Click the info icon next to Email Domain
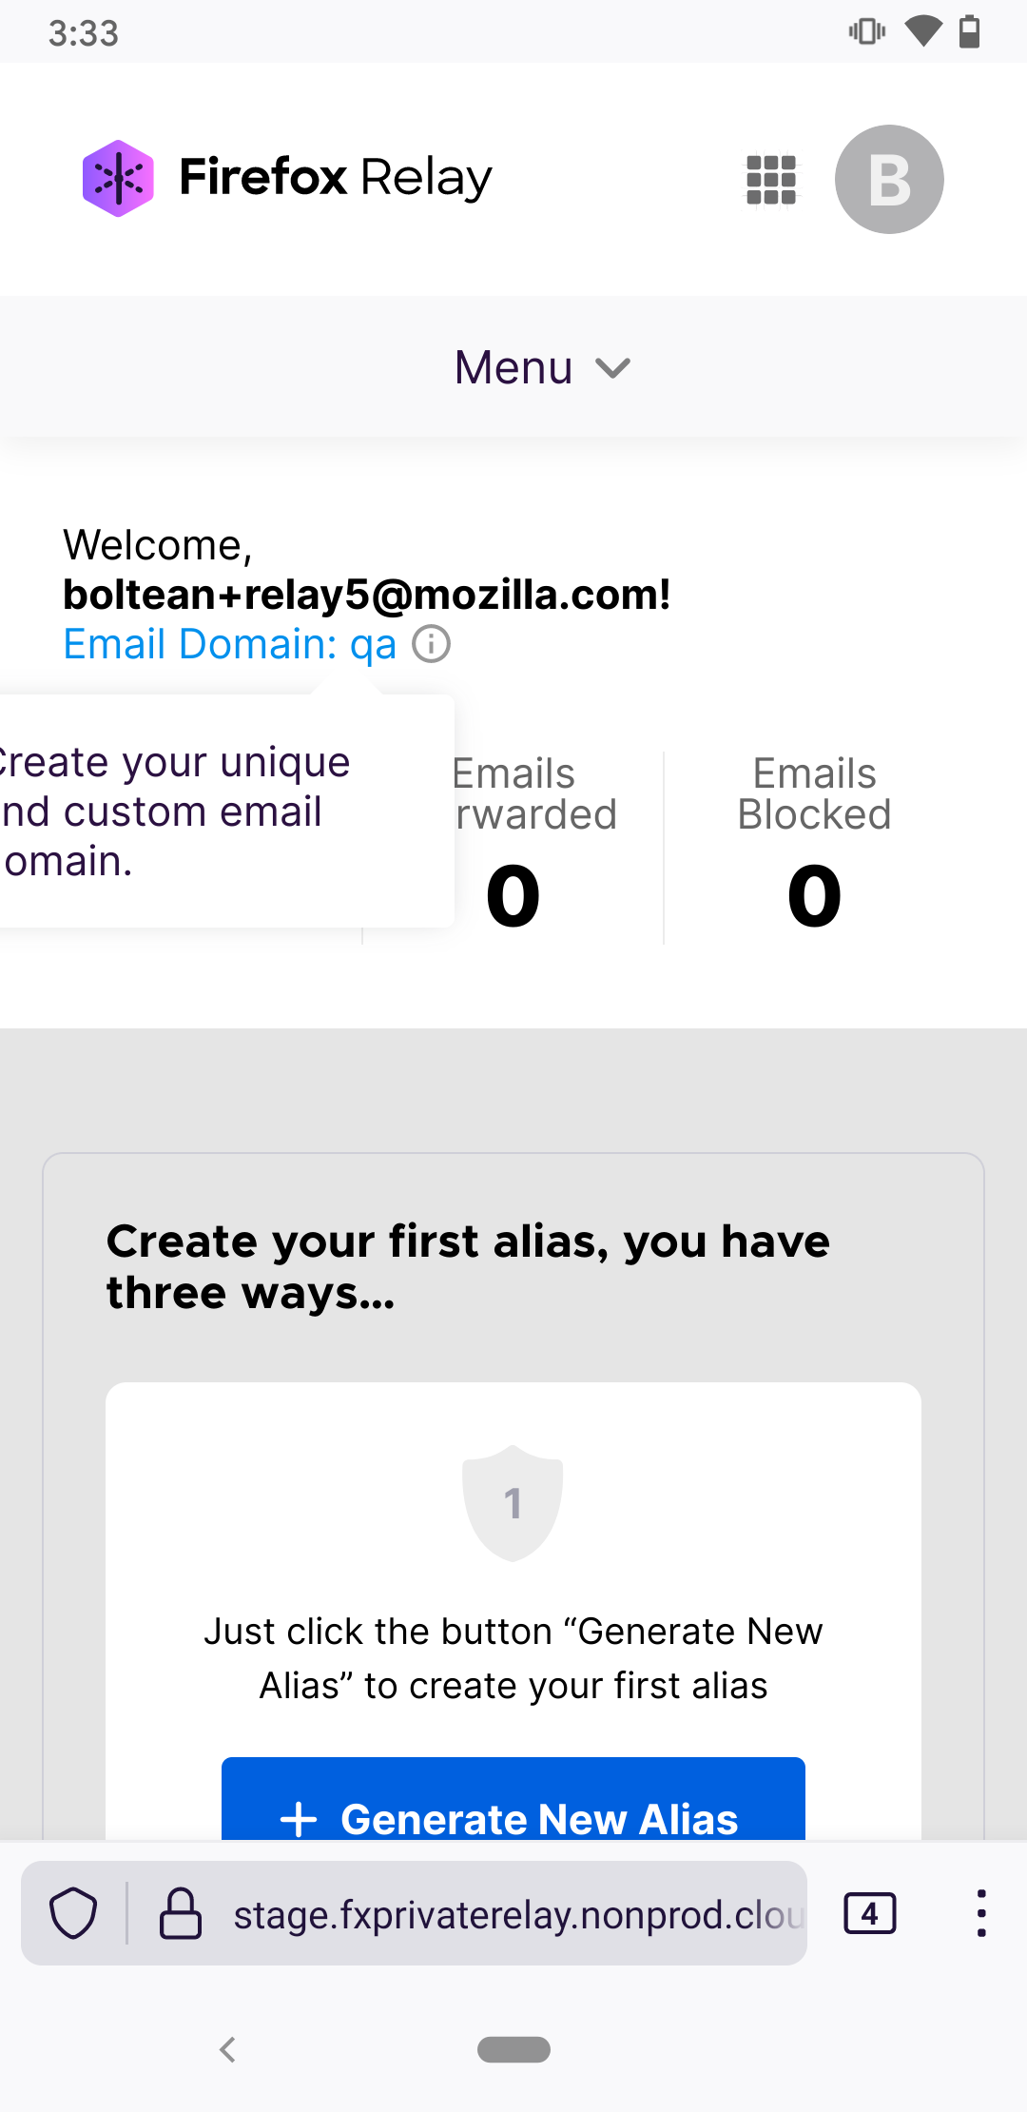The width and height of the screenshot is (1027, 2112). coord(432,643)
